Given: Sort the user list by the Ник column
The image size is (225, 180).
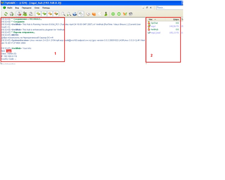Looking at the screenshot, I should [x=156, y=19].
